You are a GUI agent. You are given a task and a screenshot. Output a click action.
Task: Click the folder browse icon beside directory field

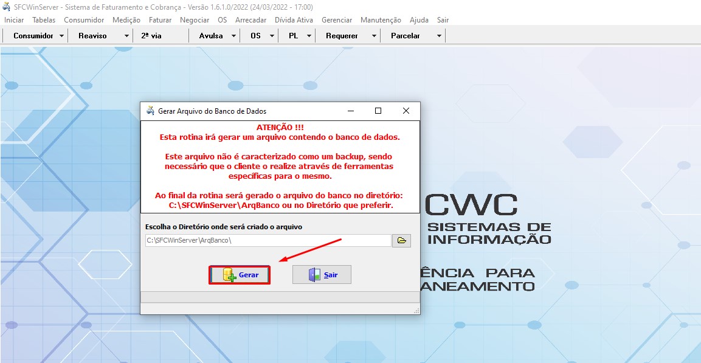click(401, 241)
